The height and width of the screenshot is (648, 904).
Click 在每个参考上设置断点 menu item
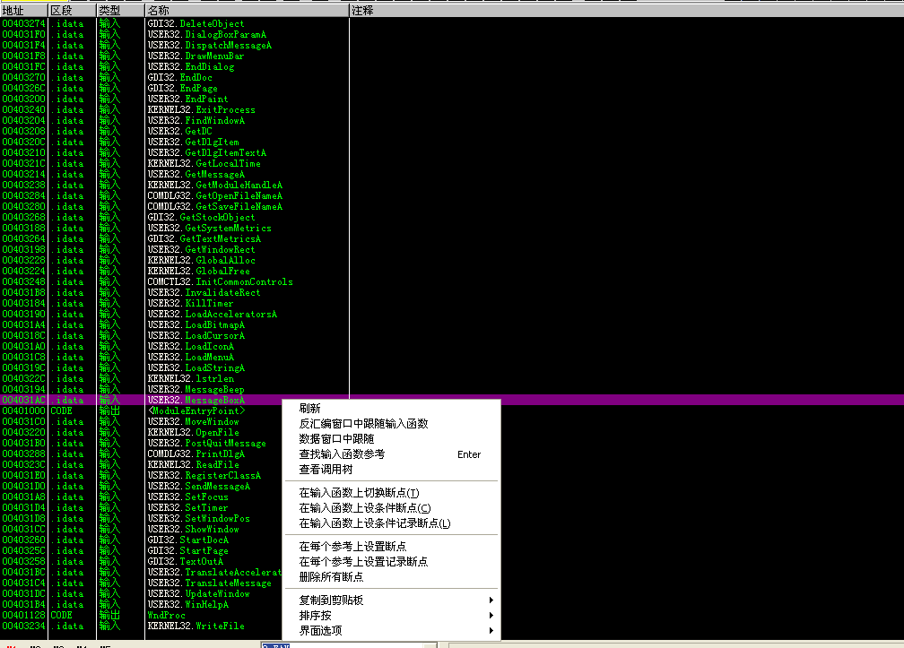pyautogui.click(x=392, y=547)
